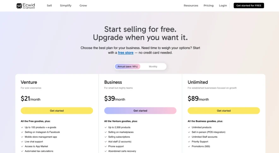Click the Ecwid shopping cart logo icon
The height and width of the screenshot is (153, 279).
pyautogui.click(x=19, y=6)
